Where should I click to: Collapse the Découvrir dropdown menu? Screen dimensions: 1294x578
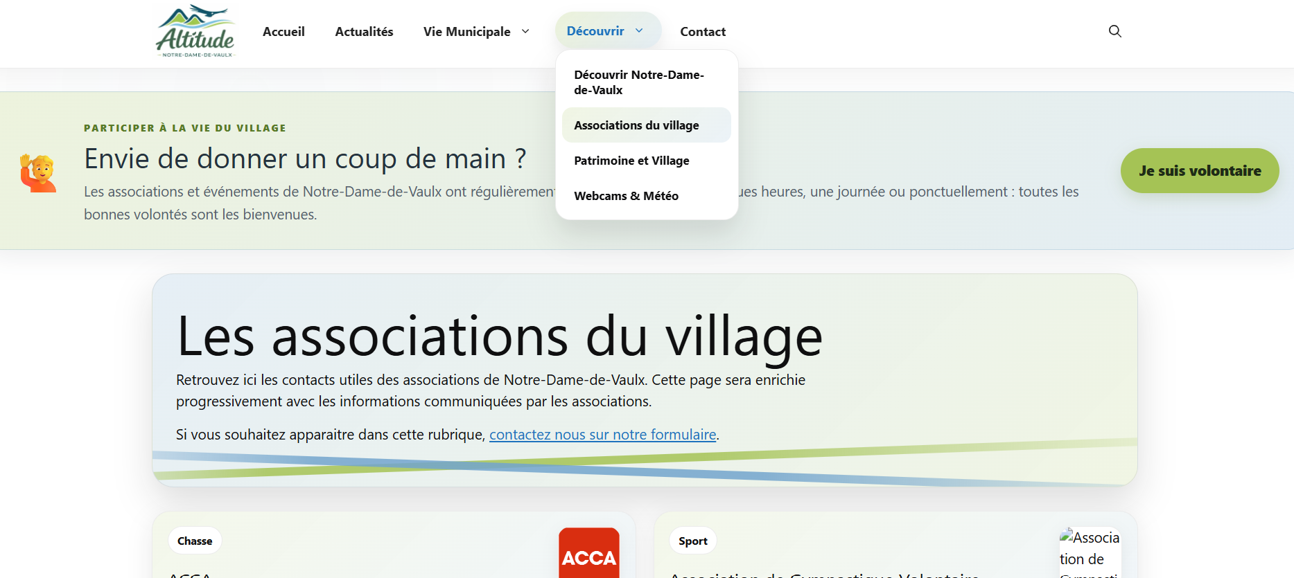click(x=608, y=30)
